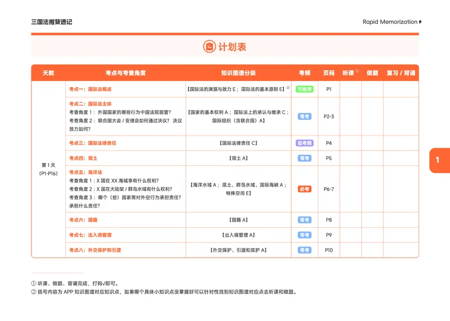Viewport: 450px width, 321px height.
Task: Click the empty 复习 / 背诵 cell in the P6-7 row
Action: [x=401, y=189]
